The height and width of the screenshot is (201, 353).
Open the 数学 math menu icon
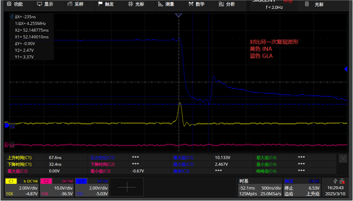pos(191,4)
